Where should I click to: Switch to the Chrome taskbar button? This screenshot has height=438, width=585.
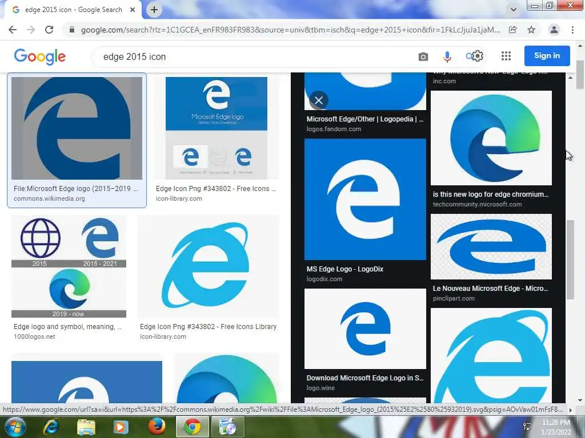click(192, 427)
